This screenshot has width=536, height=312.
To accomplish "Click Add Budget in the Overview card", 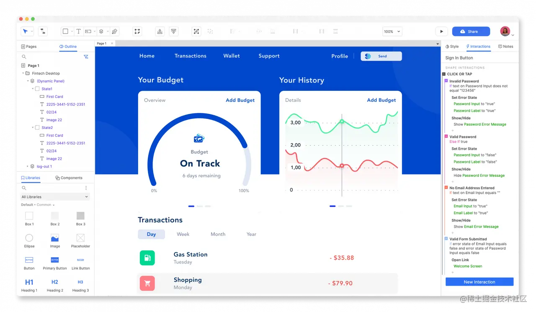I will 240,100.
